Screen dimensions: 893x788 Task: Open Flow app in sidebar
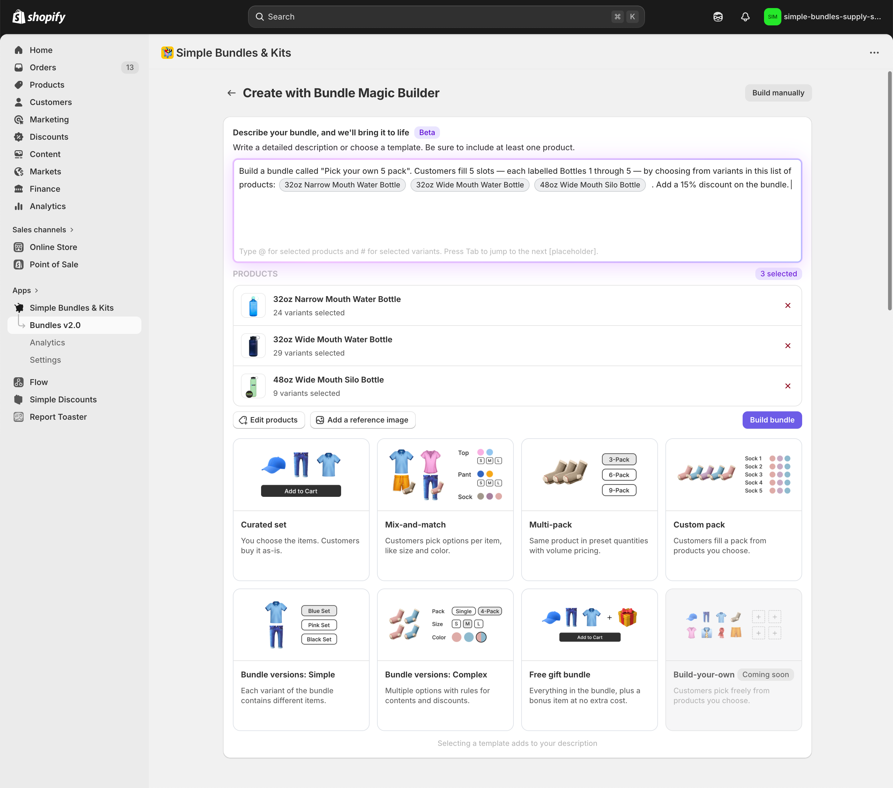pyautogui.click(x=38, y=382)
